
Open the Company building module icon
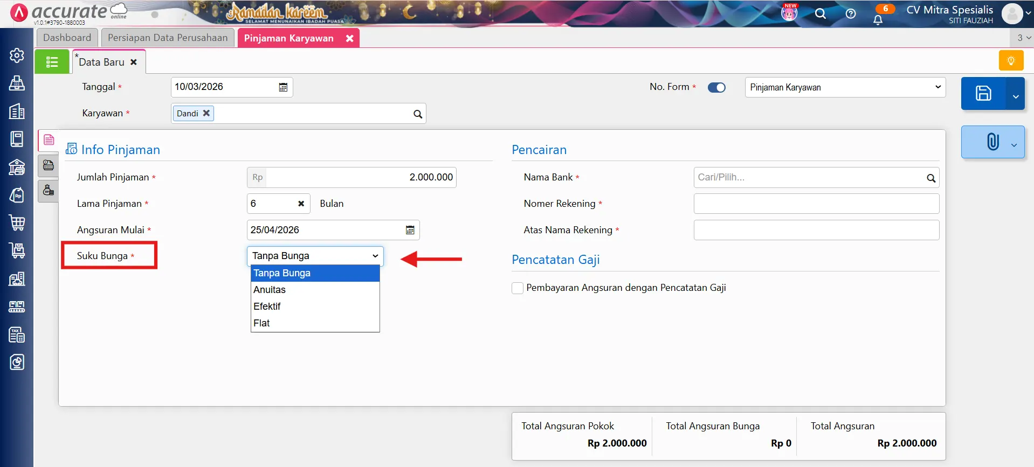[x=17, y=111]
